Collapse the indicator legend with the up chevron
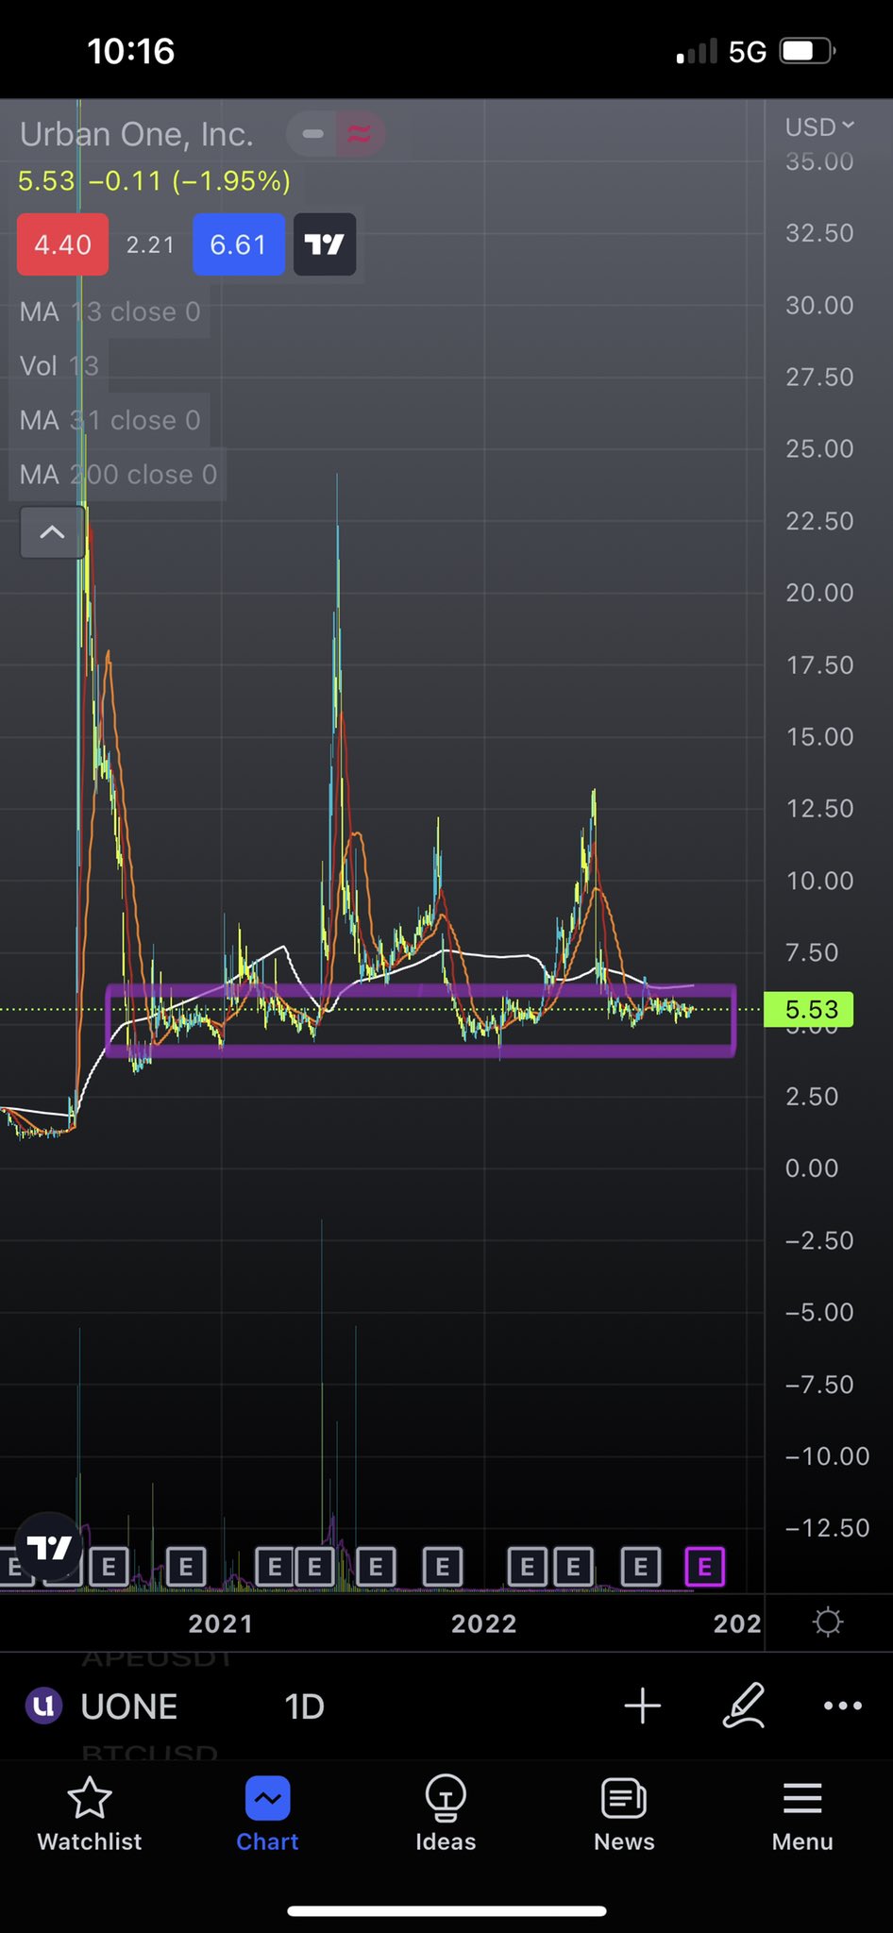Viewport: 893px width, 1933px height. [x=53, y=532]
